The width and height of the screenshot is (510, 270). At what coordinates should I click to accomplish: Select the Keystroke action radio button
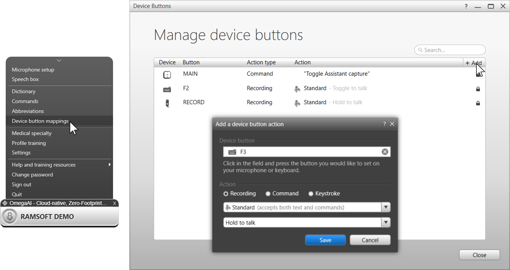(x=311, y=194)
